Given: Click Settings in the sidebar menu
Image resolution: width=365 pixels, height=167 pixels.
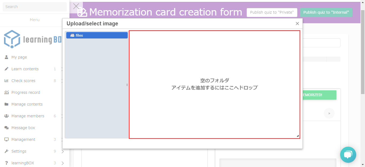Looking at the screenshot, I should coord(19,151).
